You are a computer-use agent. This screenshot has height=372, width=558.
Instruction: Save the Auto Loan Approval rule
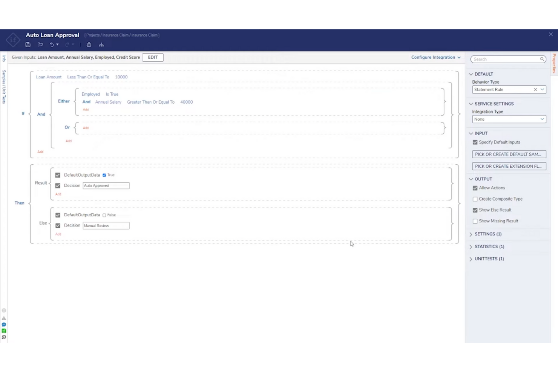pos(28,44)
